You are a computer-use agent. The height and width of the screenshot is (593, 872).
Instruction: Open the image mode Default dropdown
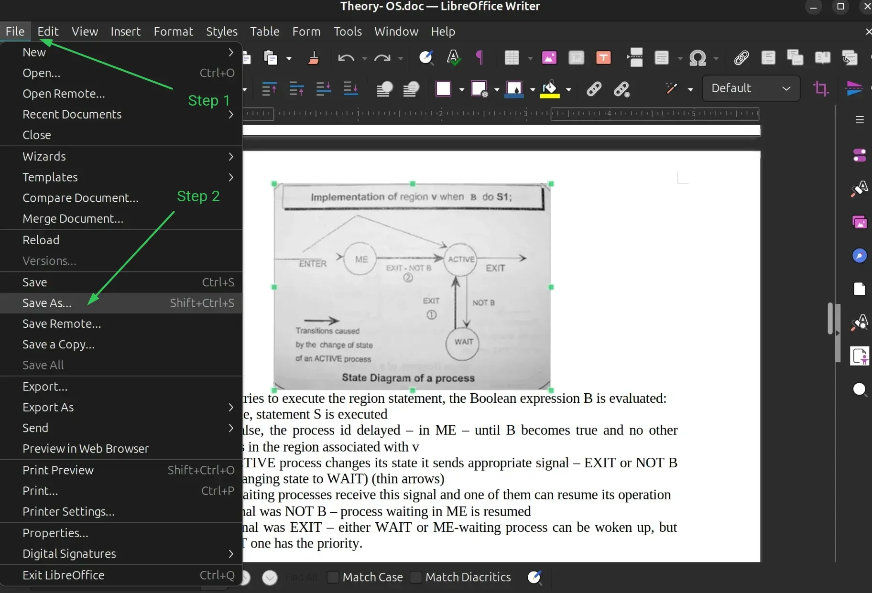tap(751, 88)
